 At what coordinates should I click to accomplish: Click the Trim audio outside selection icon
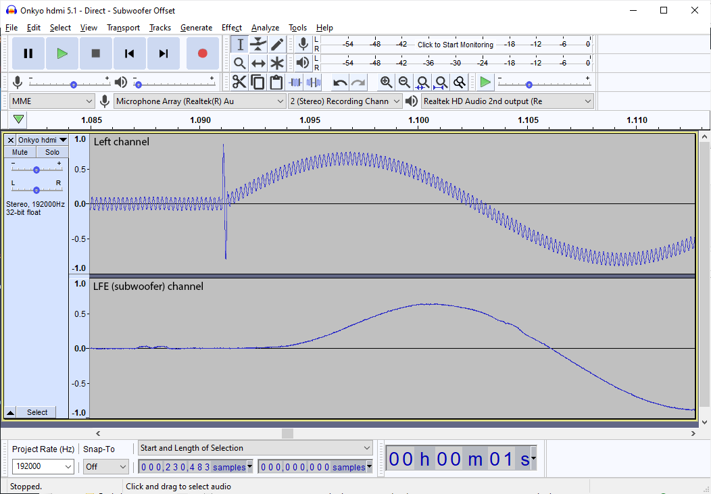pos(295,82)
